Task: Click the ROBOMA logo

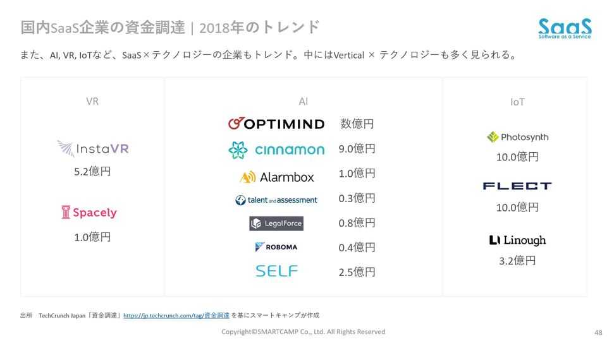Action: click(x=276, y=247)
